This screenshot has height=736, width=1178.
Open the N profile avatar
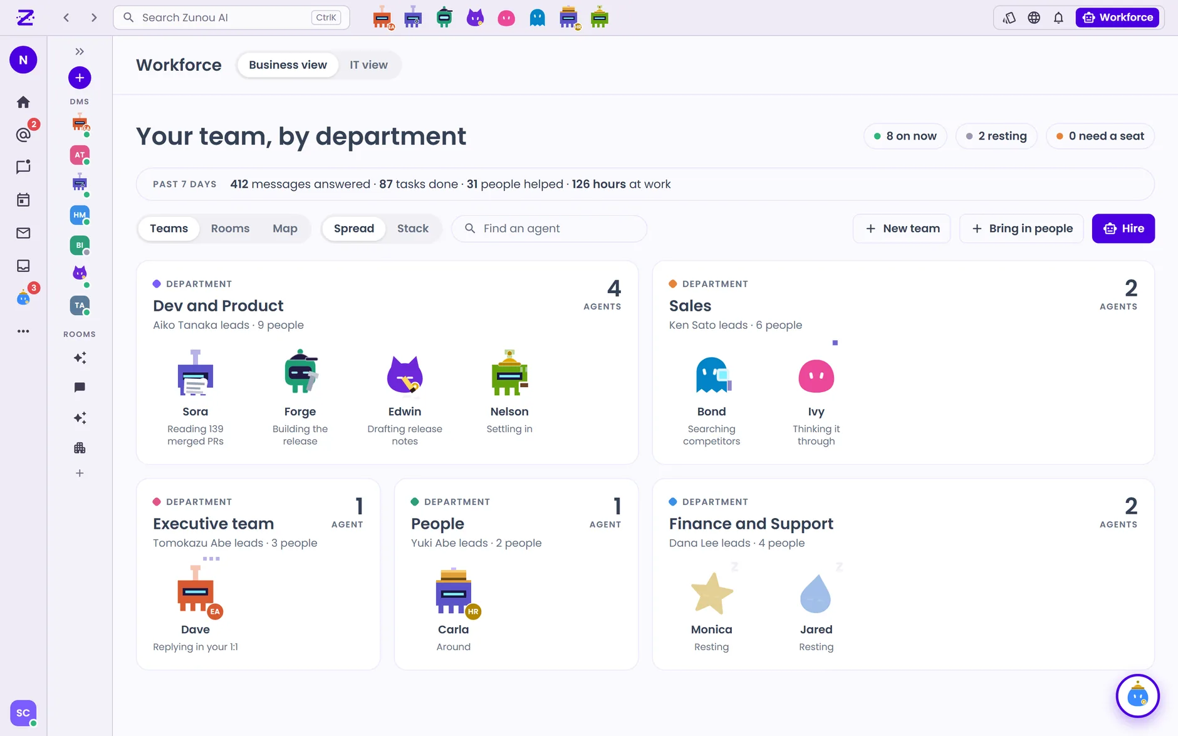click(x=23, y=60)
